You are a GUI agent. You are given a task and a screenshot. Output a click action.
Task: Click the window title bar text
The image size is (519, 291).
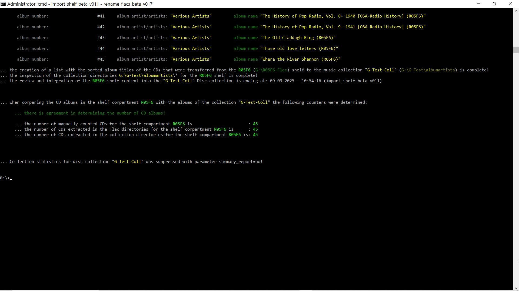pos(80,4)
